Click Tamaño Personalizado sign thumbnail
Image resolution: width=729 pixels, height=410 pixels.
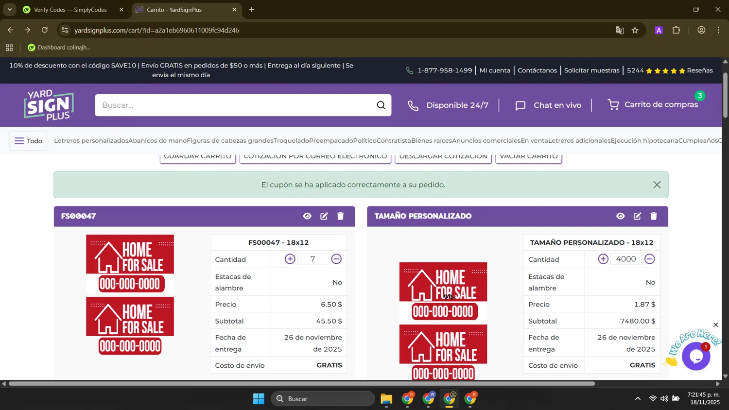point(443,321)
